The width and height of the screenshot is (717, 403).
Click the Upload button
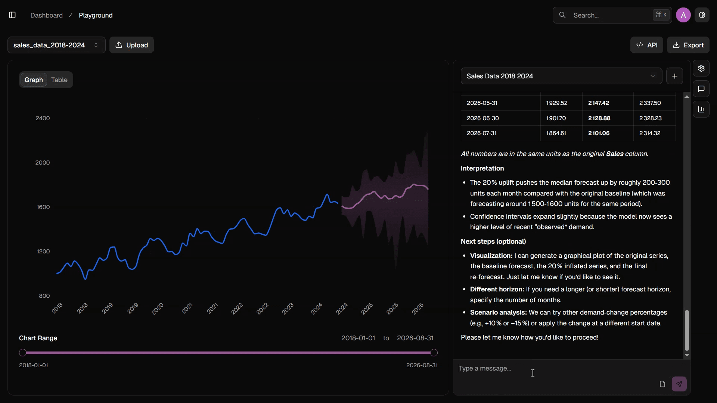[x=131, y=45]
